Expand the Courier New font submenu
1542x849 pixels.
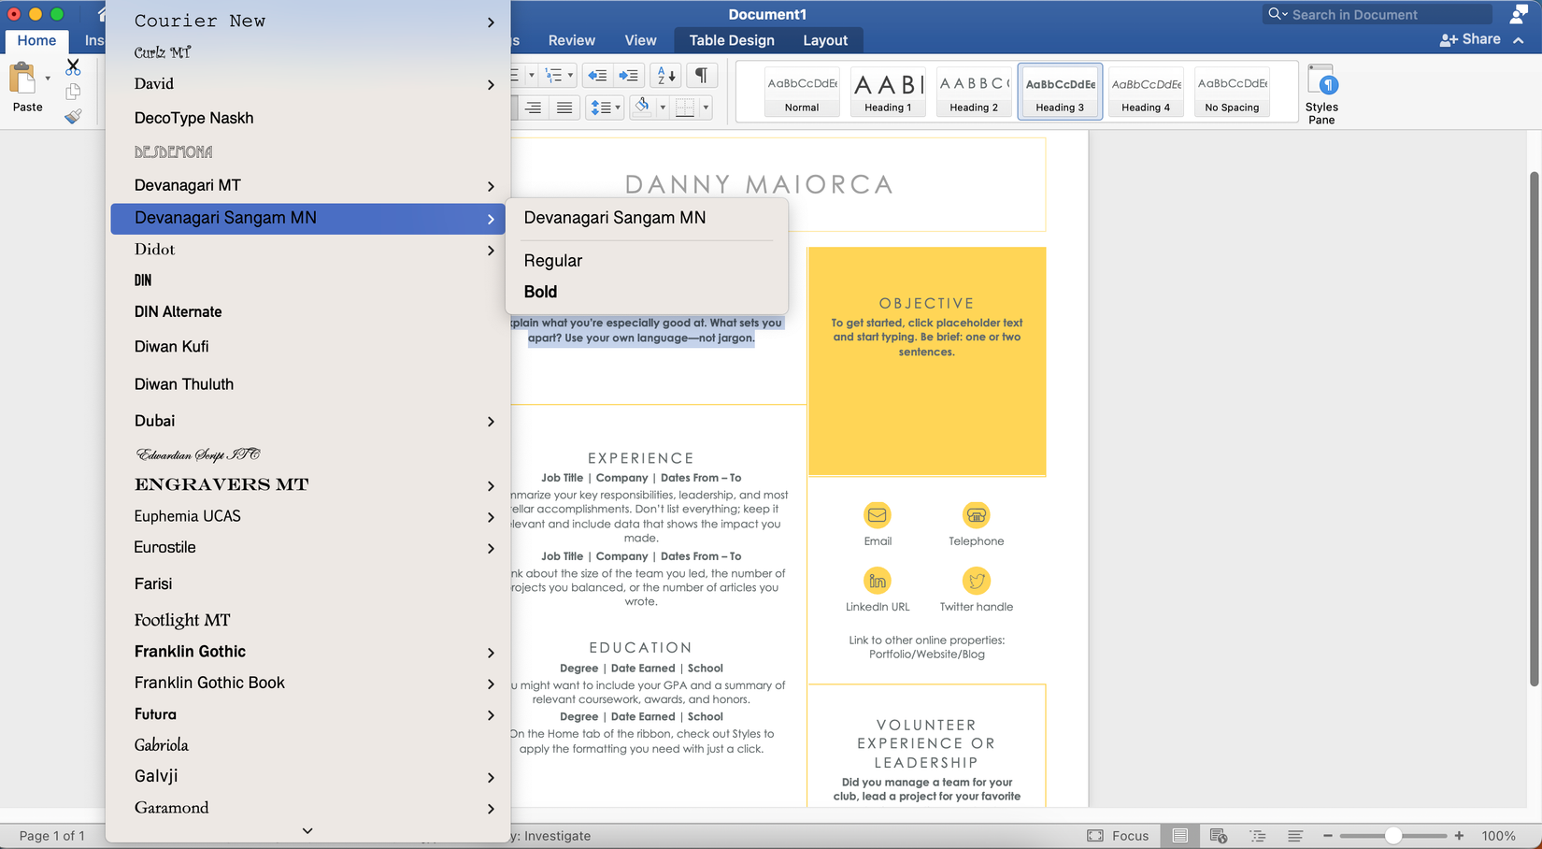[491, 22]
